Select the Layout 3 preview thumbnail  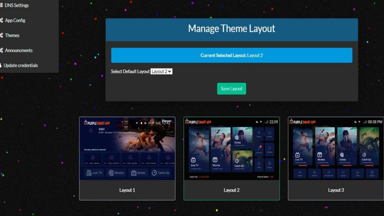336,148
